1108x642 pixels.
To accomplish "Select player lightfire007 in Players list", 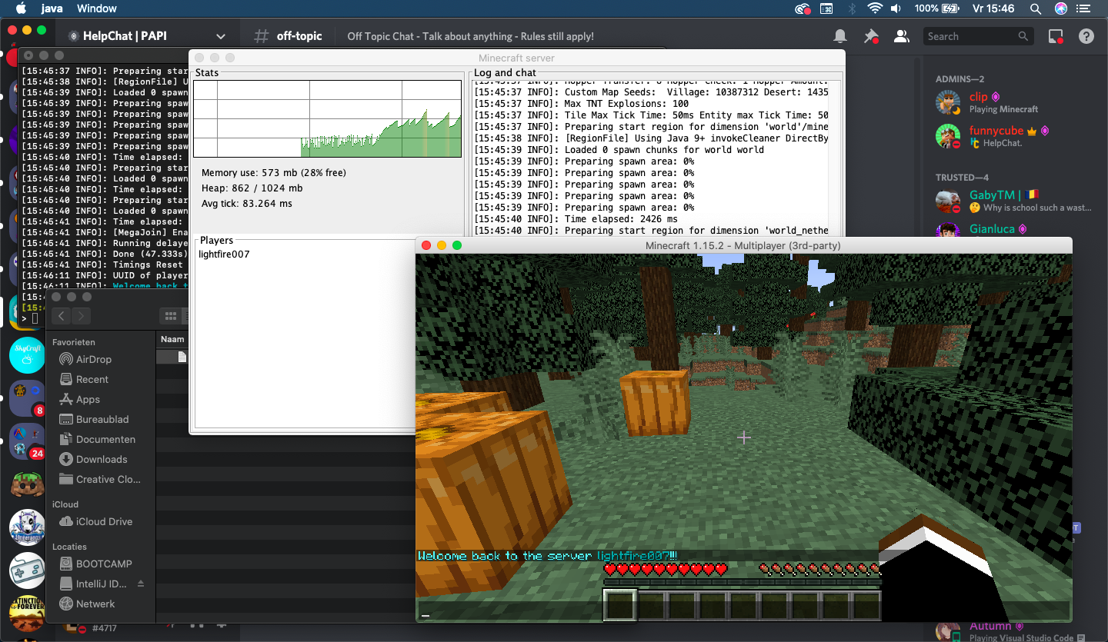I will pyautogui.click(x=224, y=254).
